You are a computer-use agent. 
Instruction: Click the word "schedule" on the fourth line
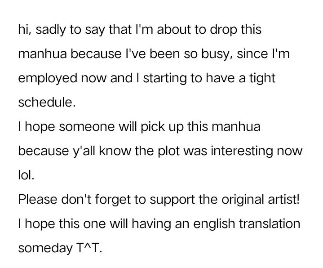(44, 102)
